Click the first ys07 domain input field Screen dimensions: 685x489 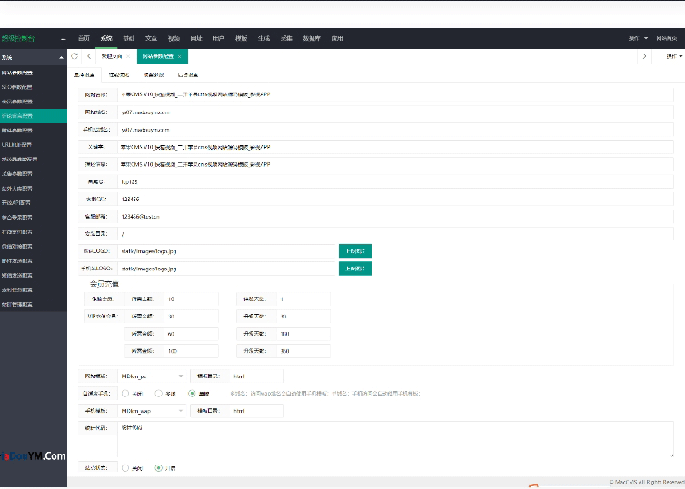click(395, 112)
